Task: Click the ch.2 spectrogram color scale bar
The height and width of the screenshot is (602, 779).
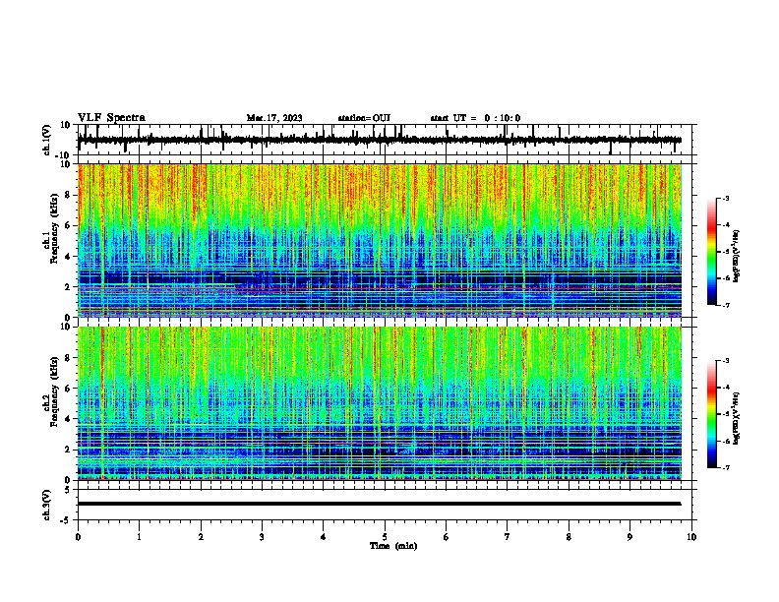Action: point(712,414)
